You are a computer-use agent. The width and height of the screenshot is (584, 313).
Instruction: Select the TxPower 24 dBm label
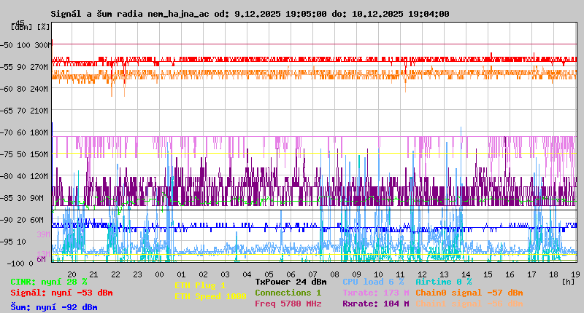coord(291,282)
